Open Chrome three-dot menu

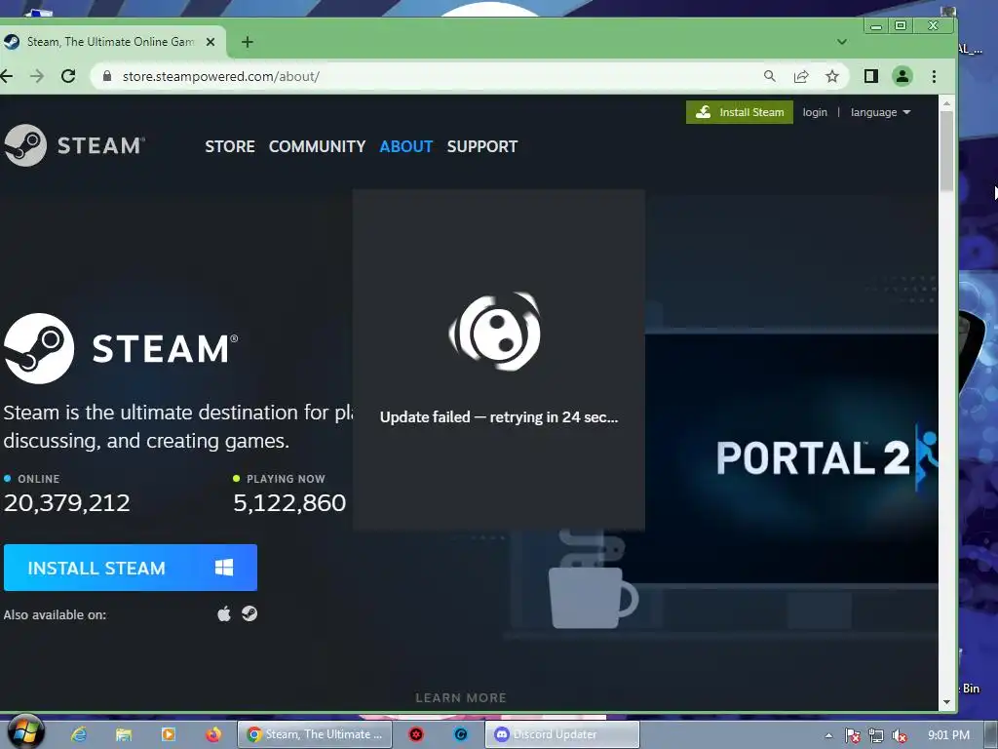point(934,76)
